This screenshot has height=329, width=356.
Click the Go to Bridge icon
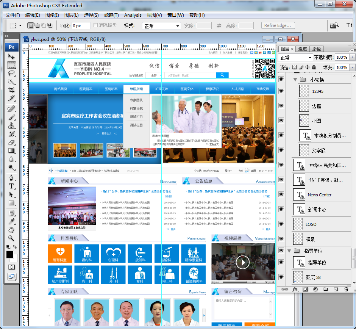coord(334,25)
